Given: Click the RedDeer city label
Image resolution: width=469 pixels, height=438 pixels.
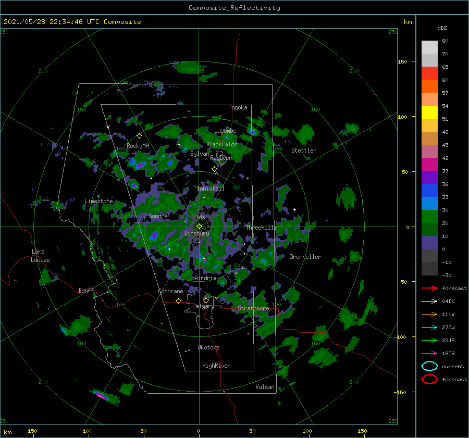Looking at the screenshot, I should [221, 158].
